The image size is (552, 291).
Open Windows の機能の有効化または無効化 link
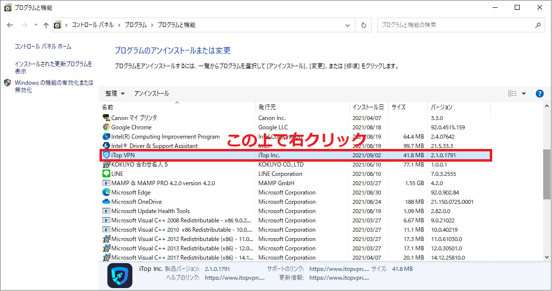tap(54, 86)
